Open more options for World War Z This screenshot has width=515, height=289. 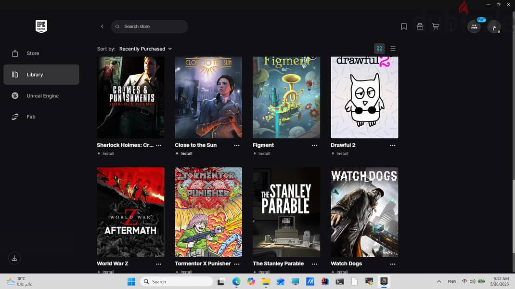(x=159, y=264)
